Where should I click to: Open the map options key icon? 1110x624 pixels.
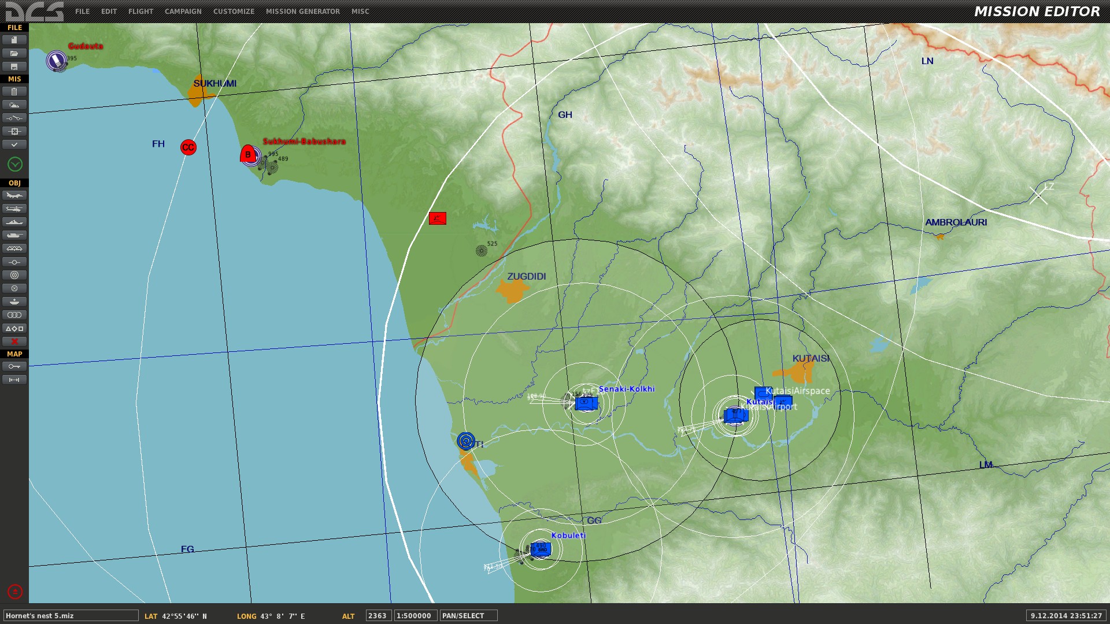pos(14,366)
